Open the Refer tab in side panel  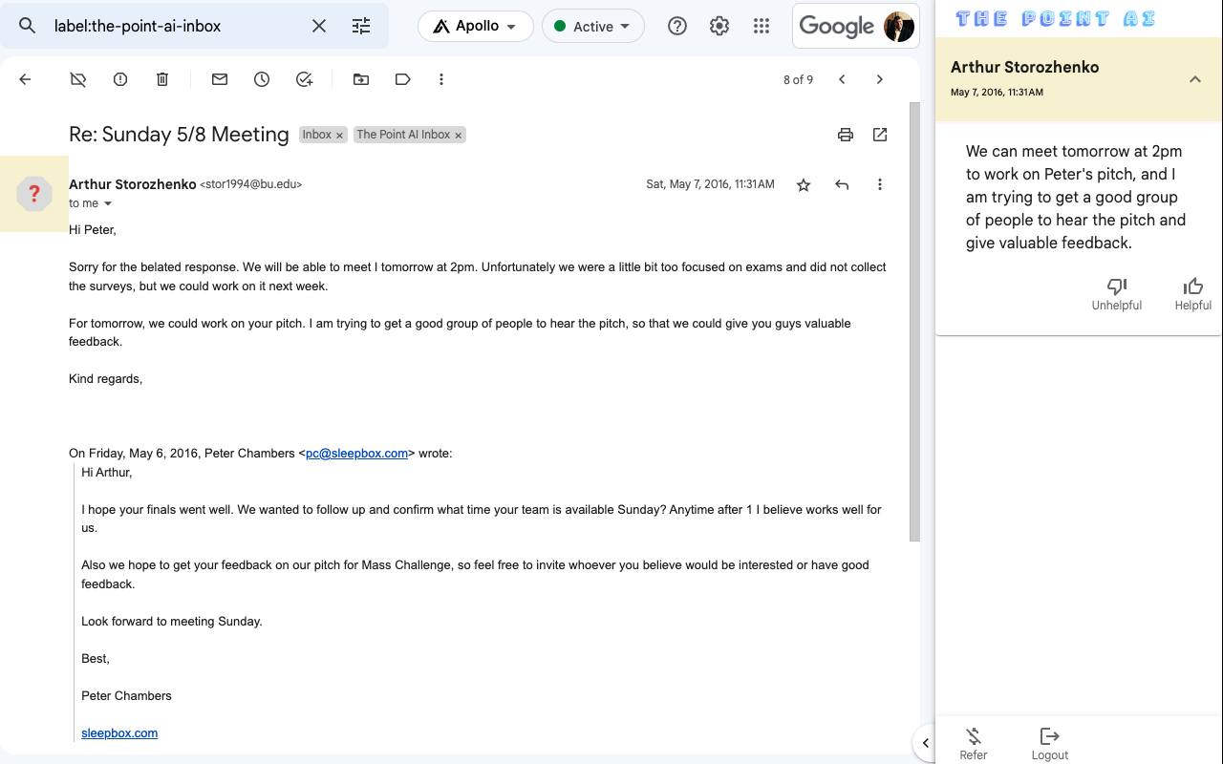tap(973, 742)
